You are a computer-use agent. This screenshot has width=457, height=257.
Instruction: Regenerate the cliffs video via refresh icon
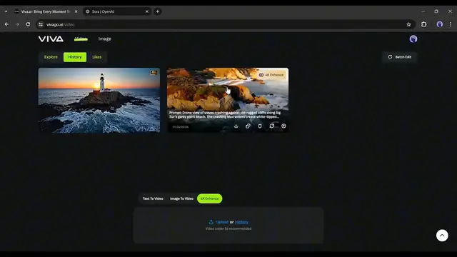click(x=271, y=126)
